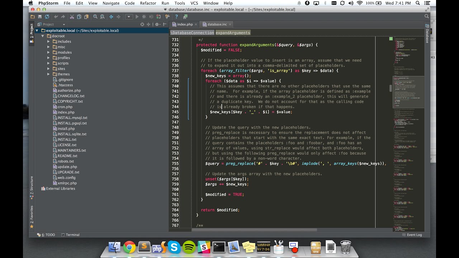This screenshot has height=258, width=459.
Task: Open the Event Log panel
Action: 412,235
